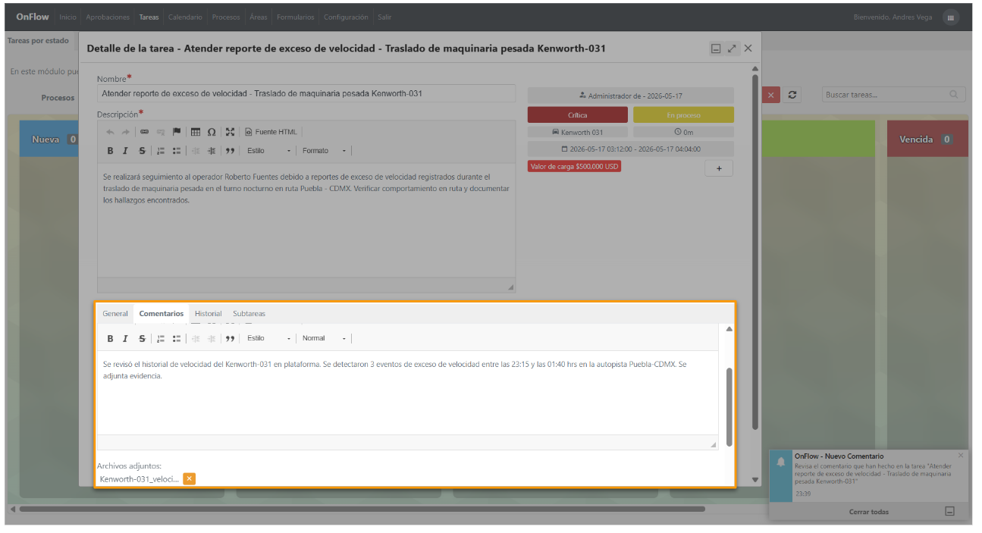
Task: Add a block quote to the comment
Action: click(230, 339)
